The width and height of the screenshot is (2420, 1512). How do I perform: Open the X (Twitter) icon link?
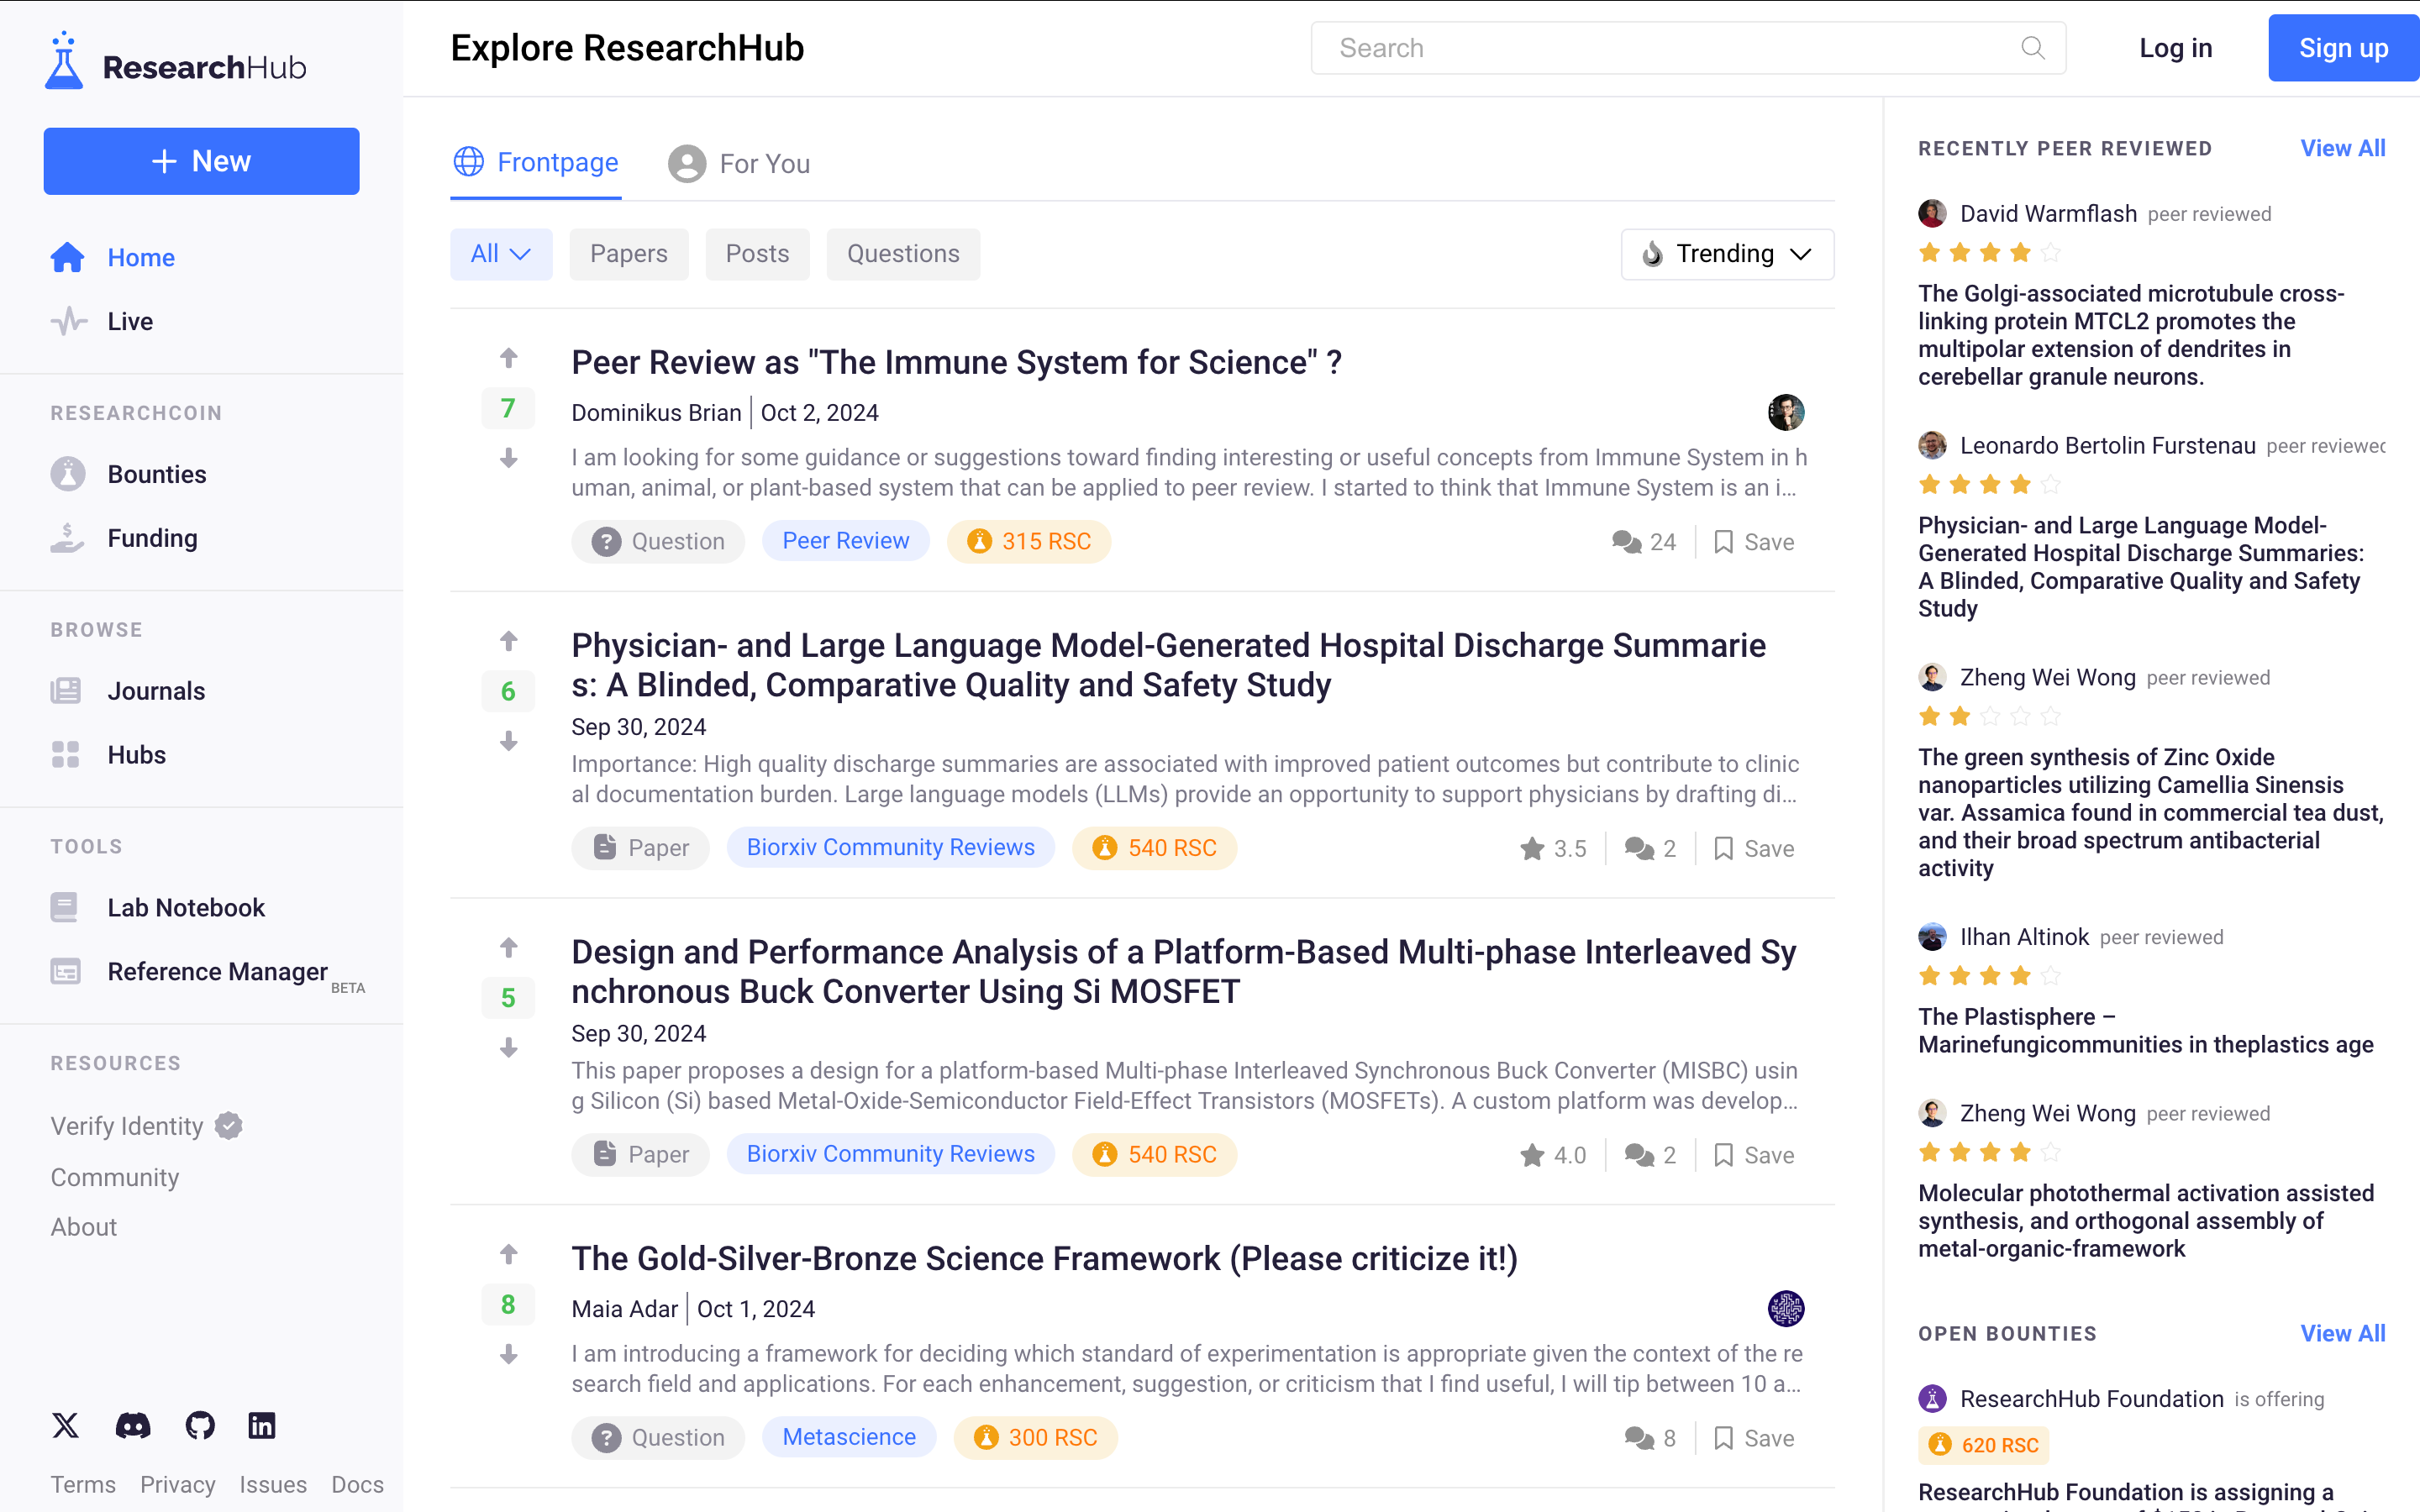point(66,1425)
